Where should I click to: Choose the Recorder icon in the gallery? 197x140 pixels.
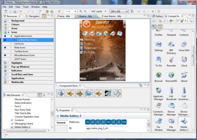click(171, 60)
